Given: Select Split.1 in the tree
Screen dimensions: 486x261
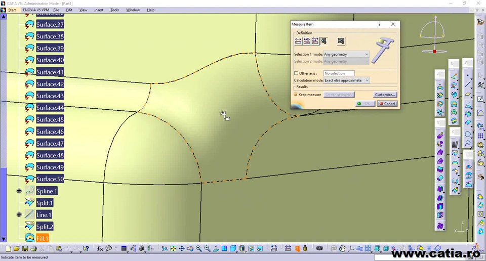Looking at the screenshot, I should pyautogui.click(x=45, y=203).
